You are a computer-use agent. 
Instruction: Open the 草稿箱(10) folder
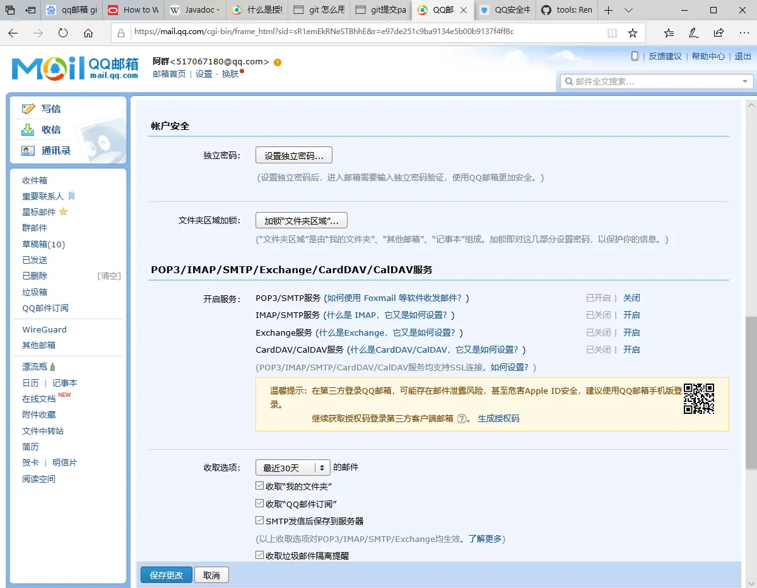click(44, 244)
